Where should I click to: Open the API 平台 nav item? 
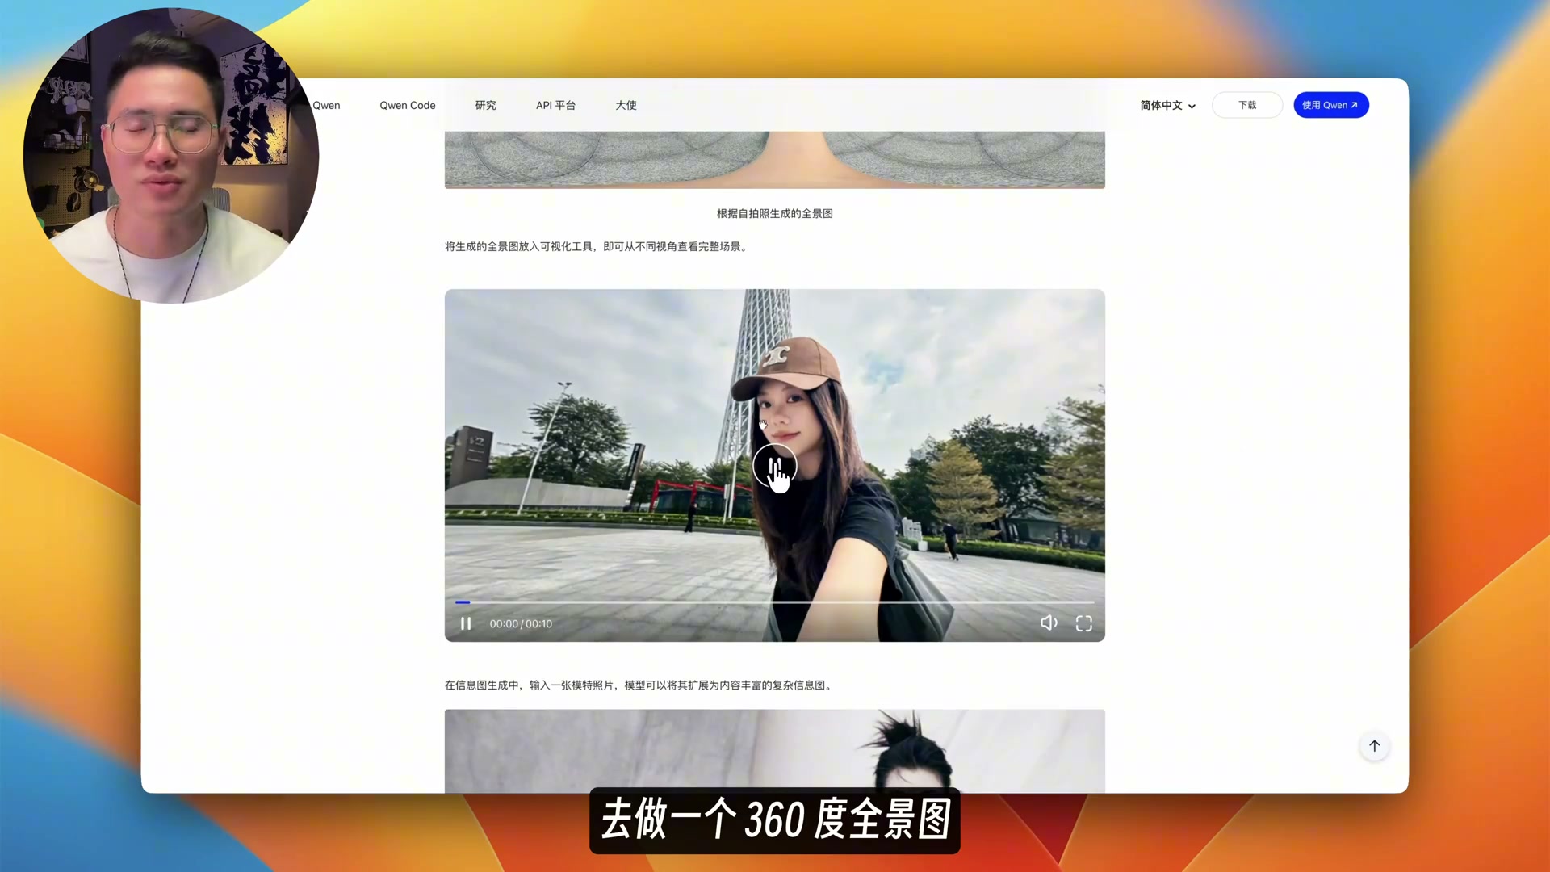pos(555,106)
